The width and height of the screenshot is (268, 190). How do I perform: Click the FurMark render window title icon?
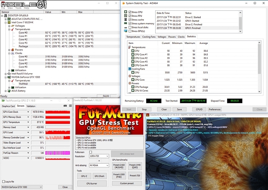pos(148,115)
